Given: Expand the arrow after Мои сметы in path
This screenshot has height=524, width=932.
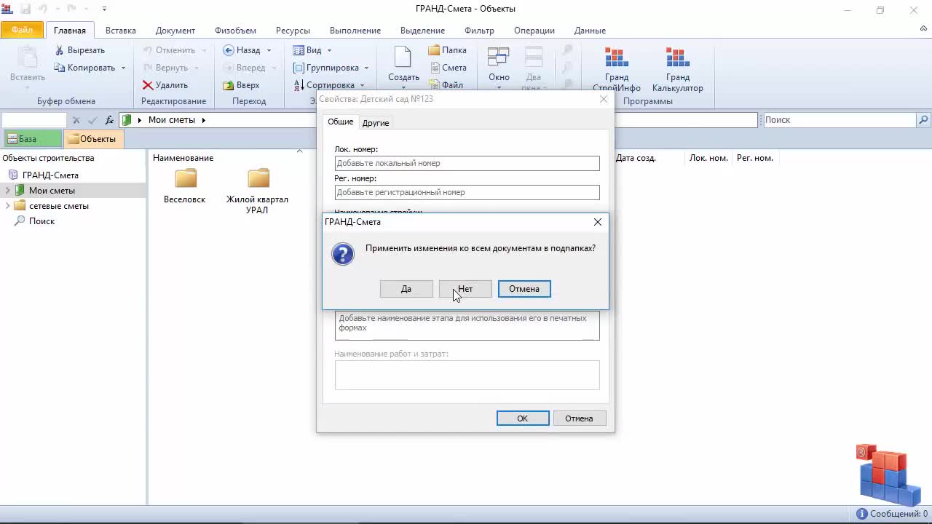Looking at the screenshot, I should tap(204, 120).
